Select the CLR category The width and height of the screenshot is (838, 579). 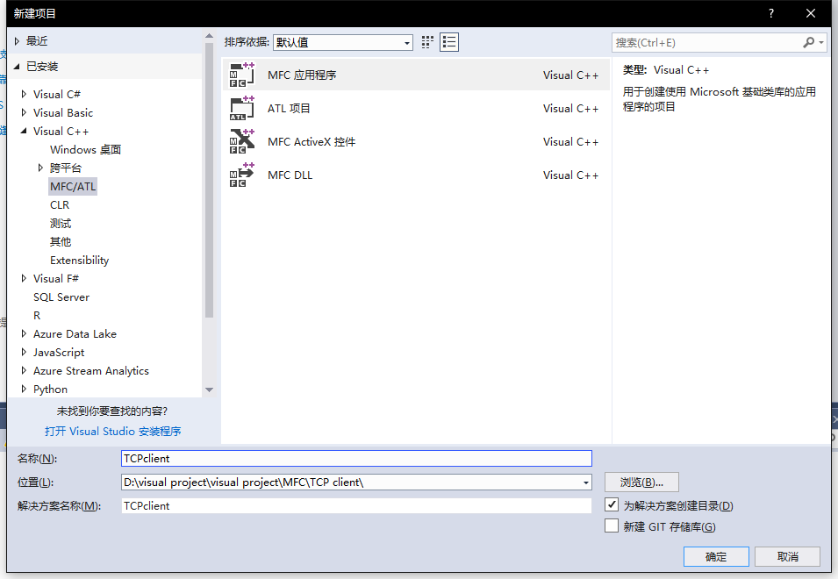(60, 205)
